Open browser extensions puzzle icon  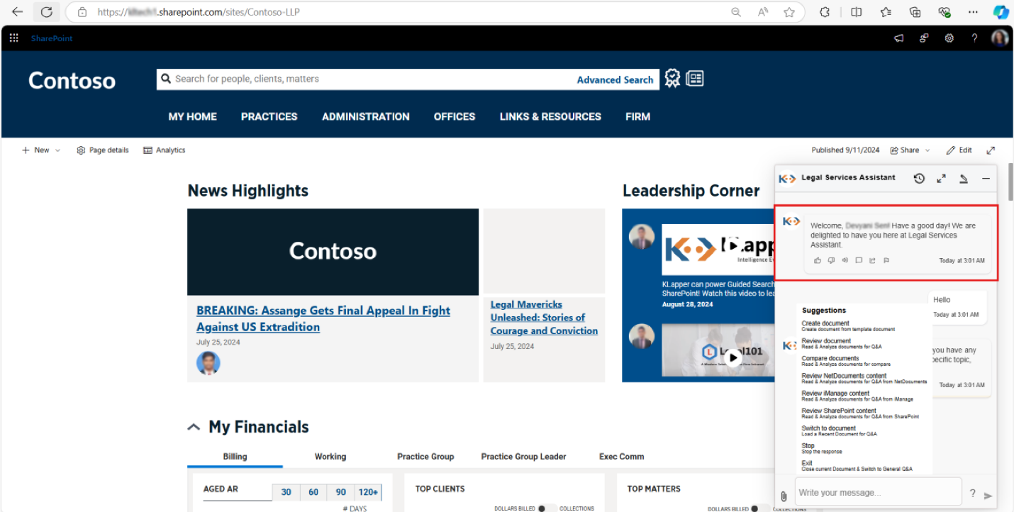825,12
